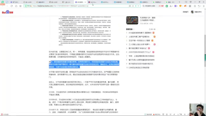Screen dimensions: 206x116
Task: Click the Baidu logo
Action: 8,12
